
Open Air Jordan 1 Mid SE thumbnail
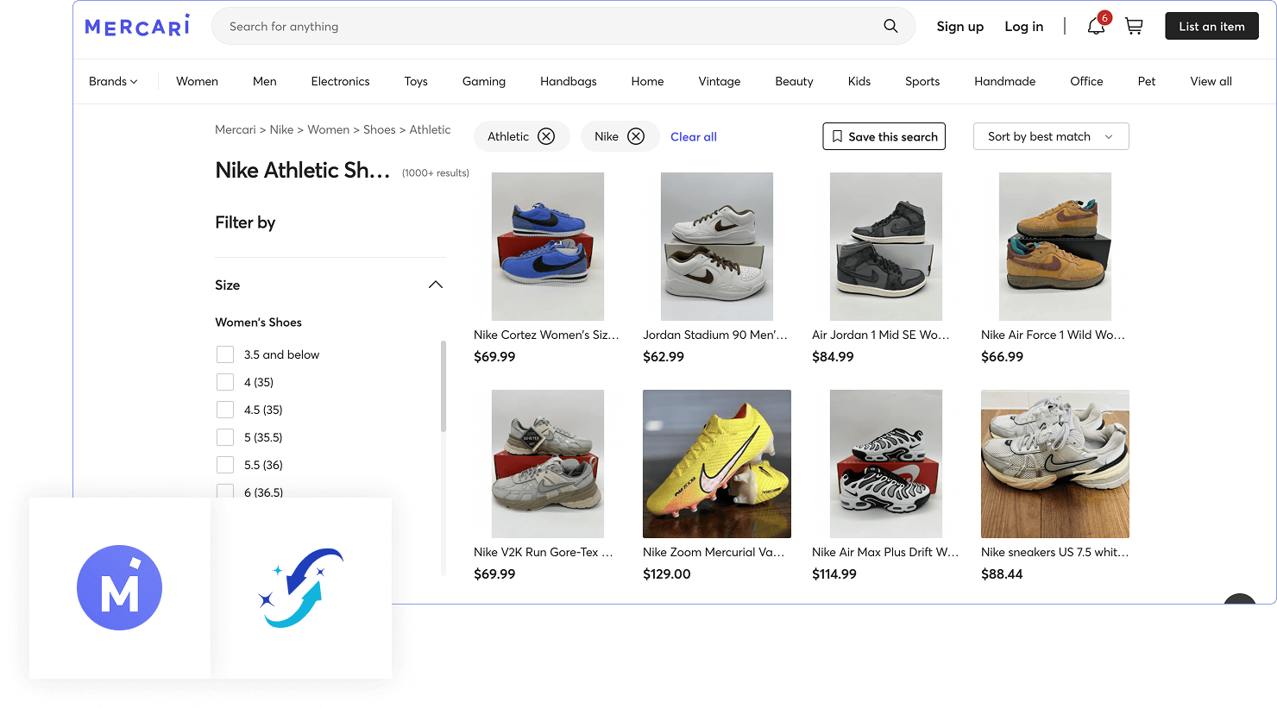click(886, 247)
